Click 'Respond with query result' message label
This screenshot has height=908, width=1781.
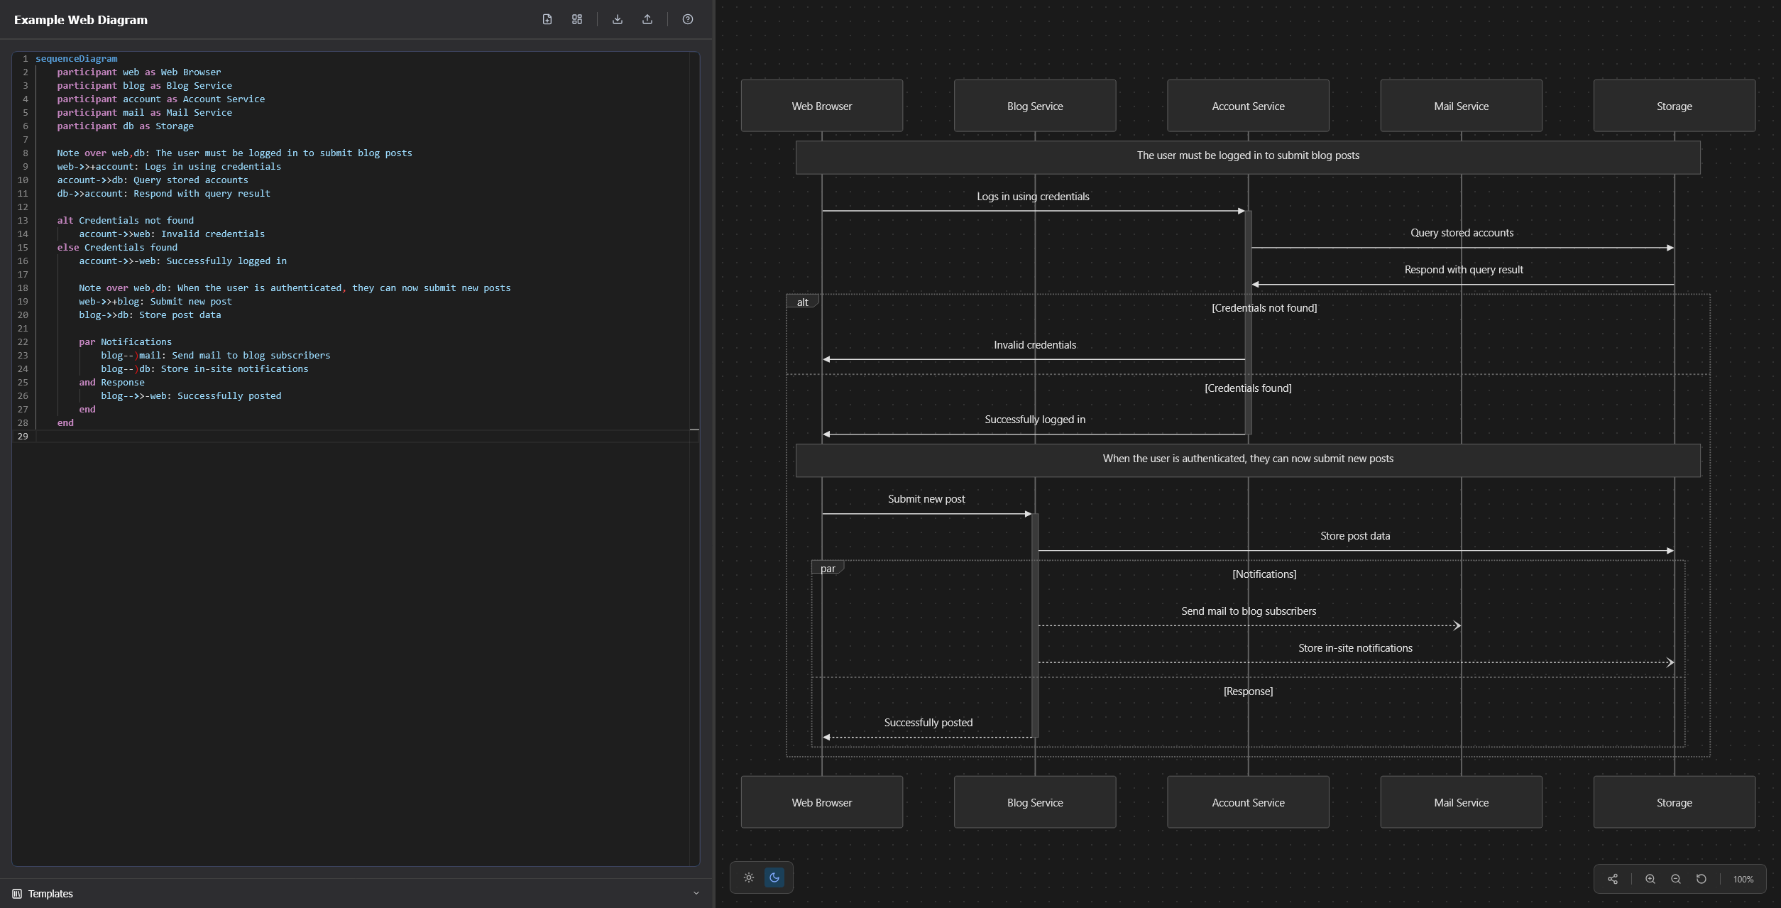pos(1464,270)
